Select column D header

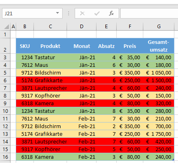(x=82, y=27)
